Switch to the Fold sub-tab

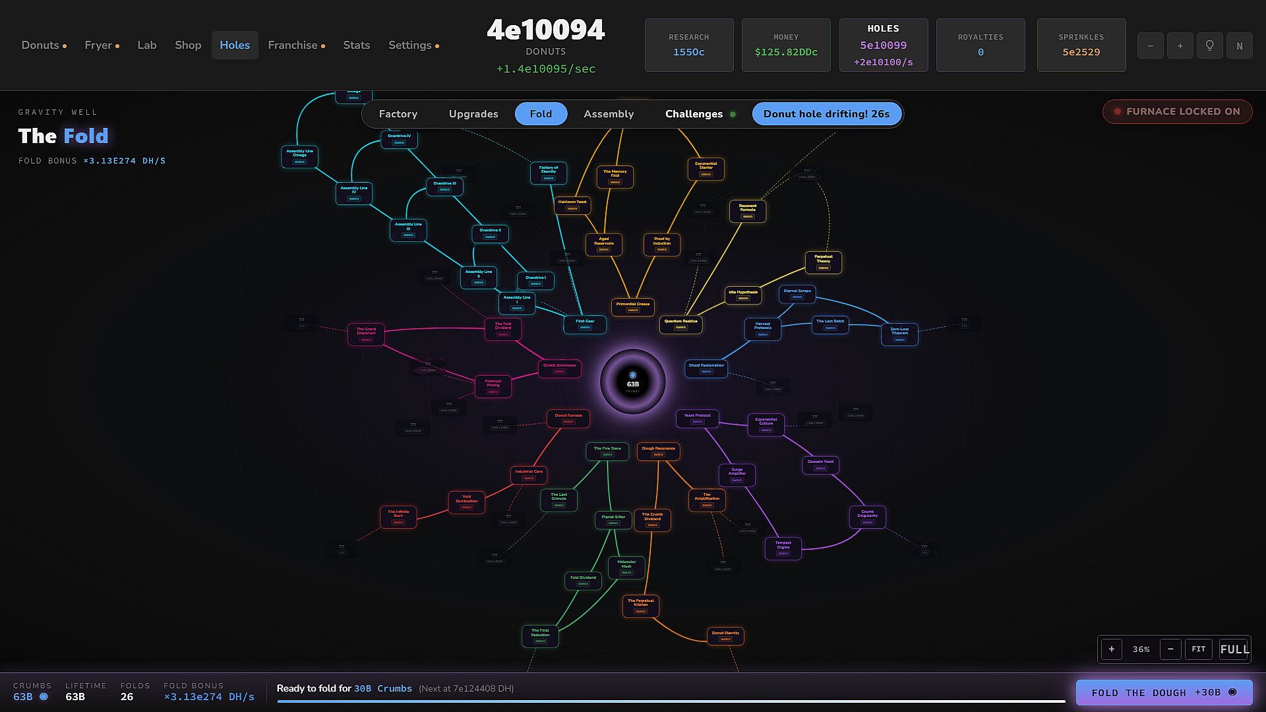click(x=541, y=114)
